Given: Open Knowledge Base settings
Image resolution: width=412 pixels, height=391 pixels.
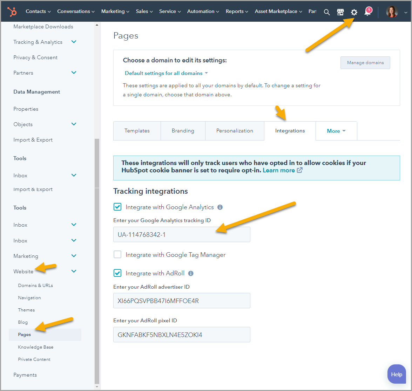Looking at the screenshot, I should tap(36, 347).
